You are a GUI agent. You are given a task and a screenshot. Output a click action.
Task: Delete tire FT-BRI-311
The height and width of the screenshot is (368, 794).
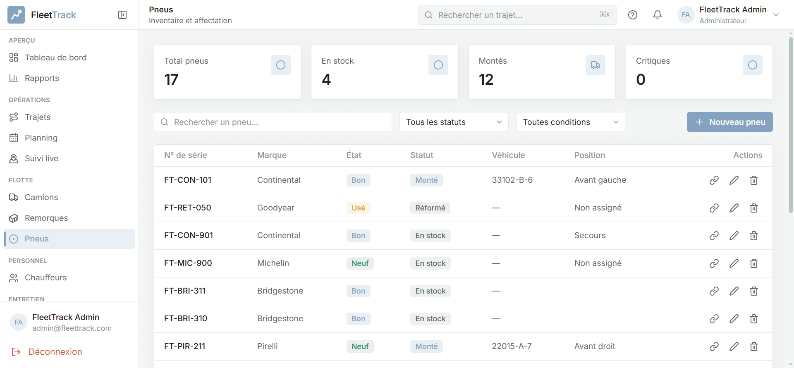754,291
